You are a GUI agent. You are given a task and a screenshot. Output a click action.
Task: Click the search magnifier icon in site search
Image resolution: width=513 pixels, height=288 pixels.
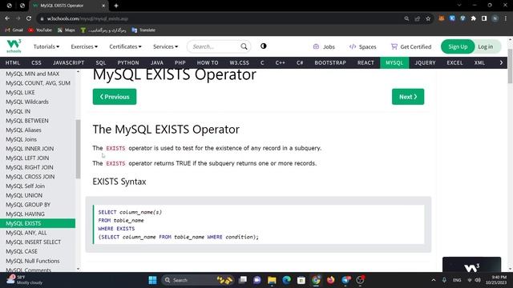(244, 46)
